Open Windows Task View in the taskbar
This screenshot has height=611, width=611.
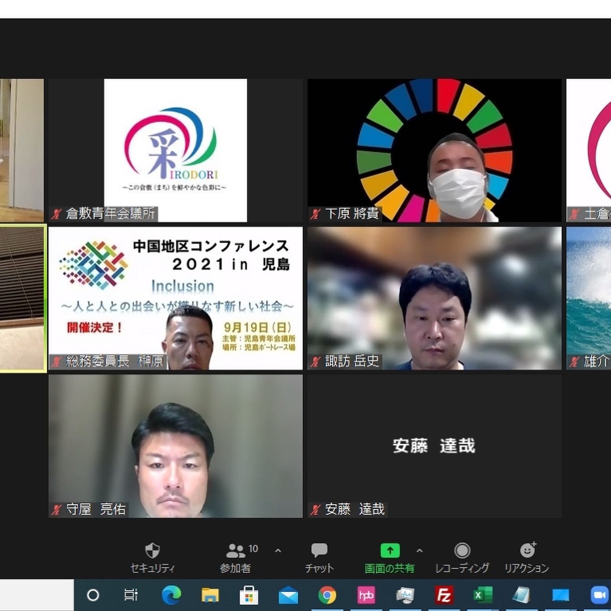tap(131, 595)
